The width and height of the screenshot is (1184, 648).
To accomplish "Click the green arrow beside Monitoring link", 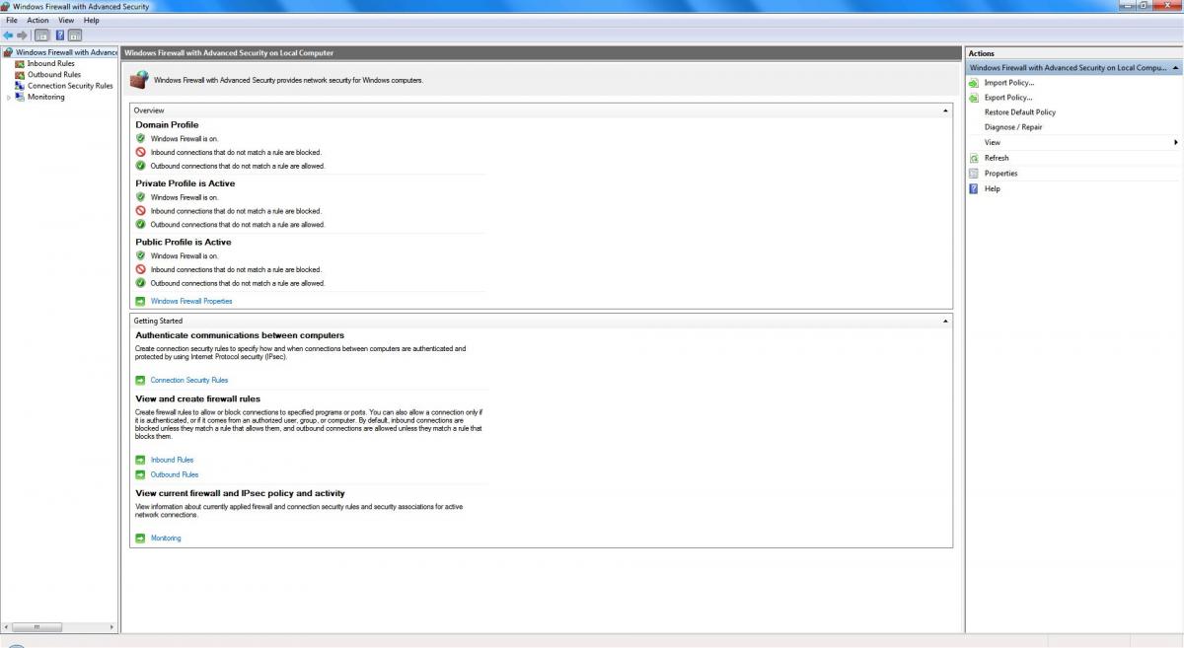I will pyautogui.click(x=140, y=539).
